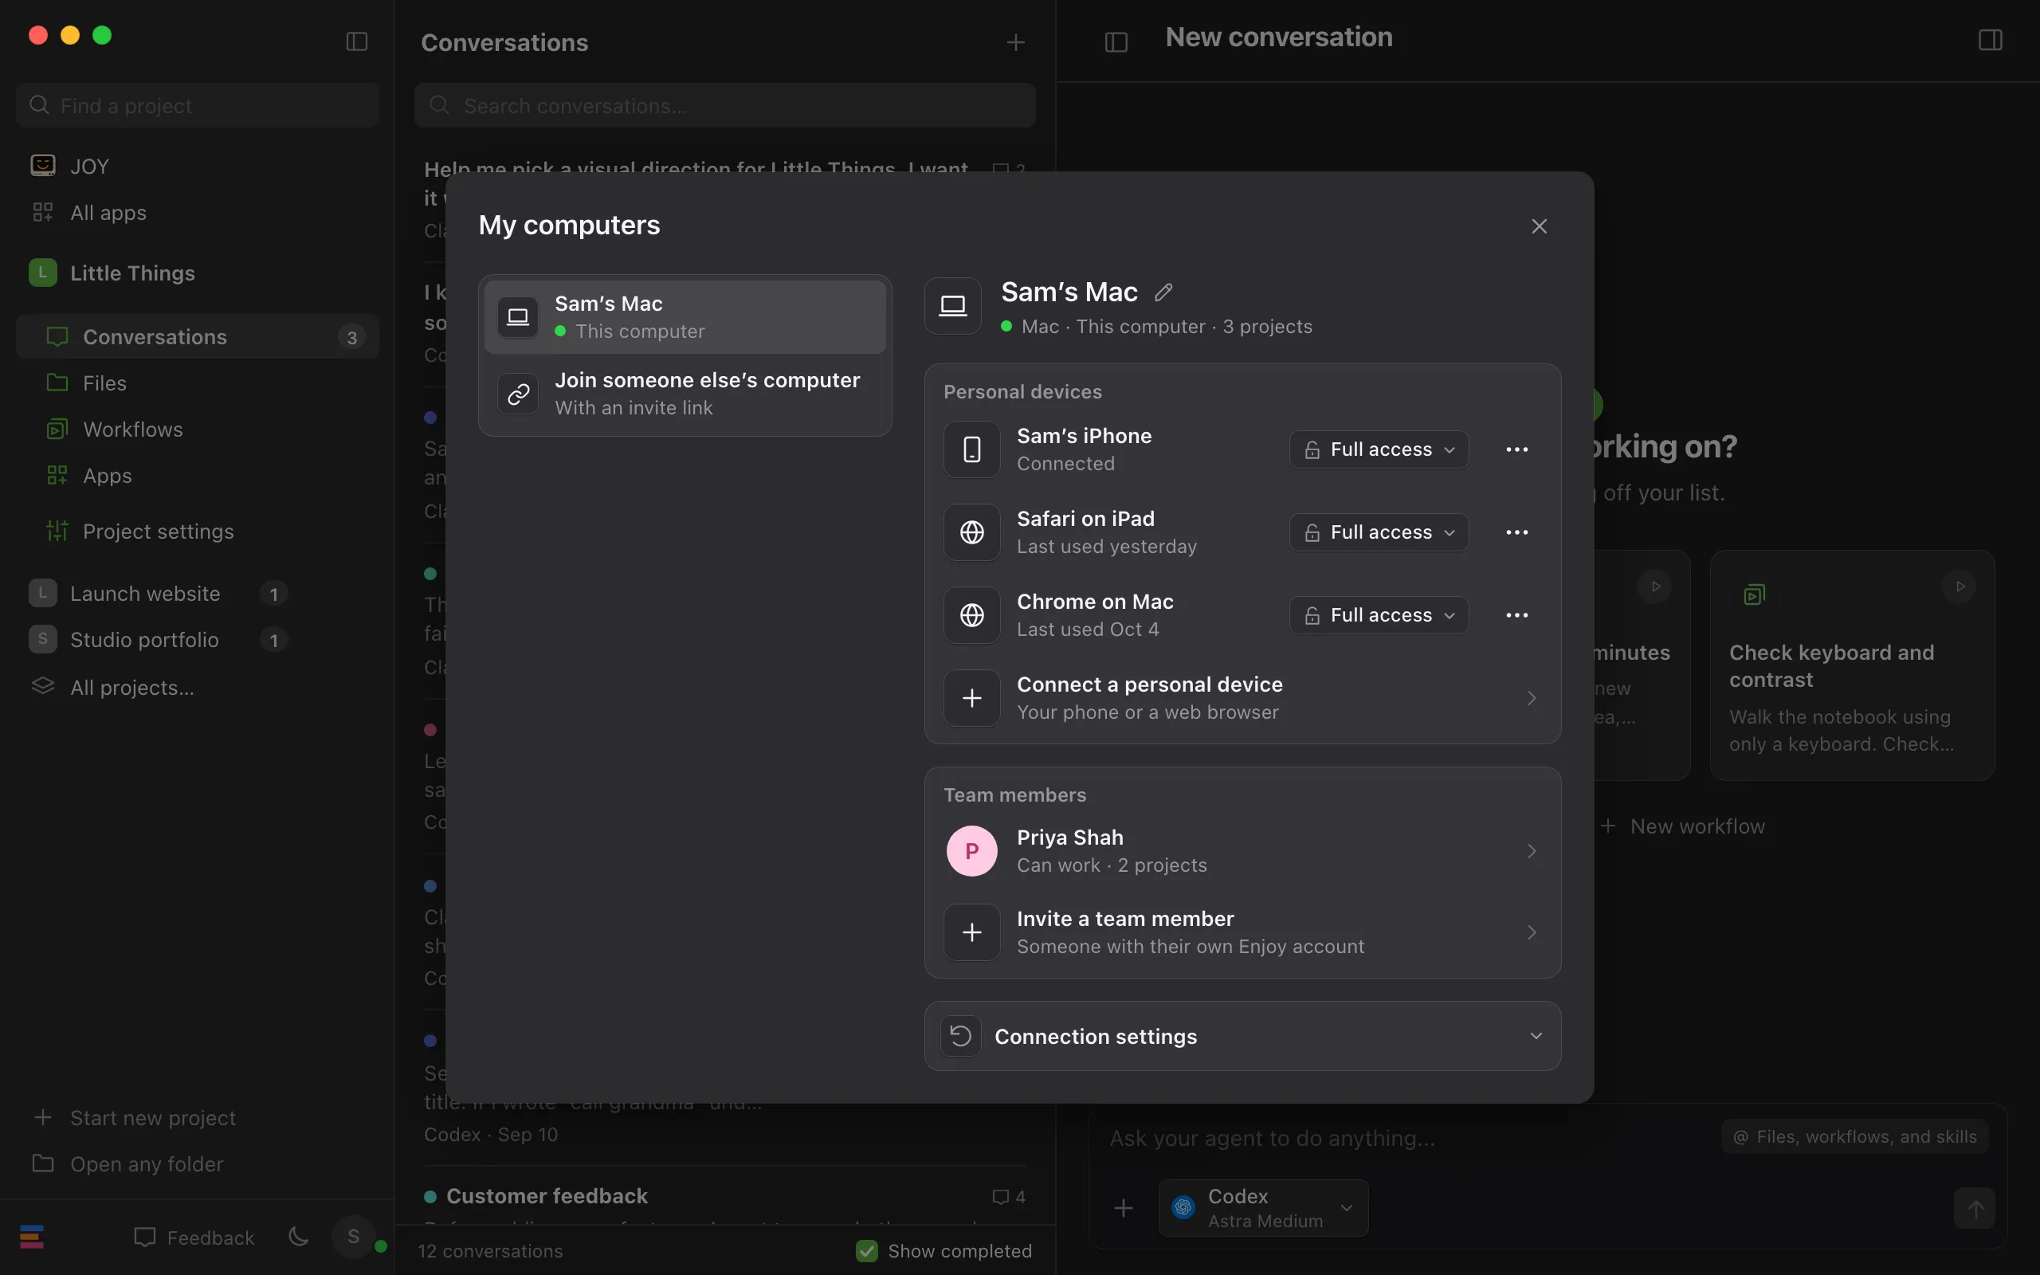Toggle conversation list panel icon
2040x1275 pixels.
pyautogui.click(x=1116, y=41)
